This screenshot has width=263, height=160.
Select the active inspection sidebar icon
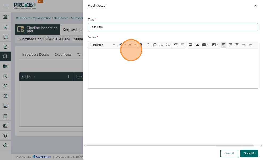pyautogui.click(x=5, y=56)
